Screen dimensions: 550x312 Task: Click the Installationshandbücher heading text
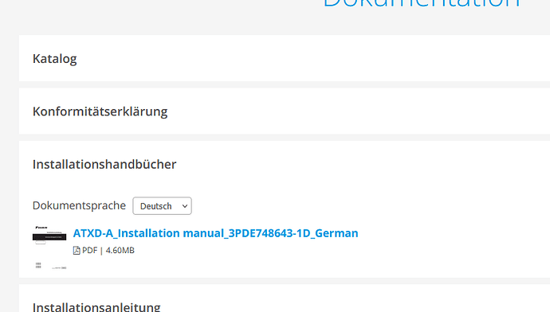(104, 164)
